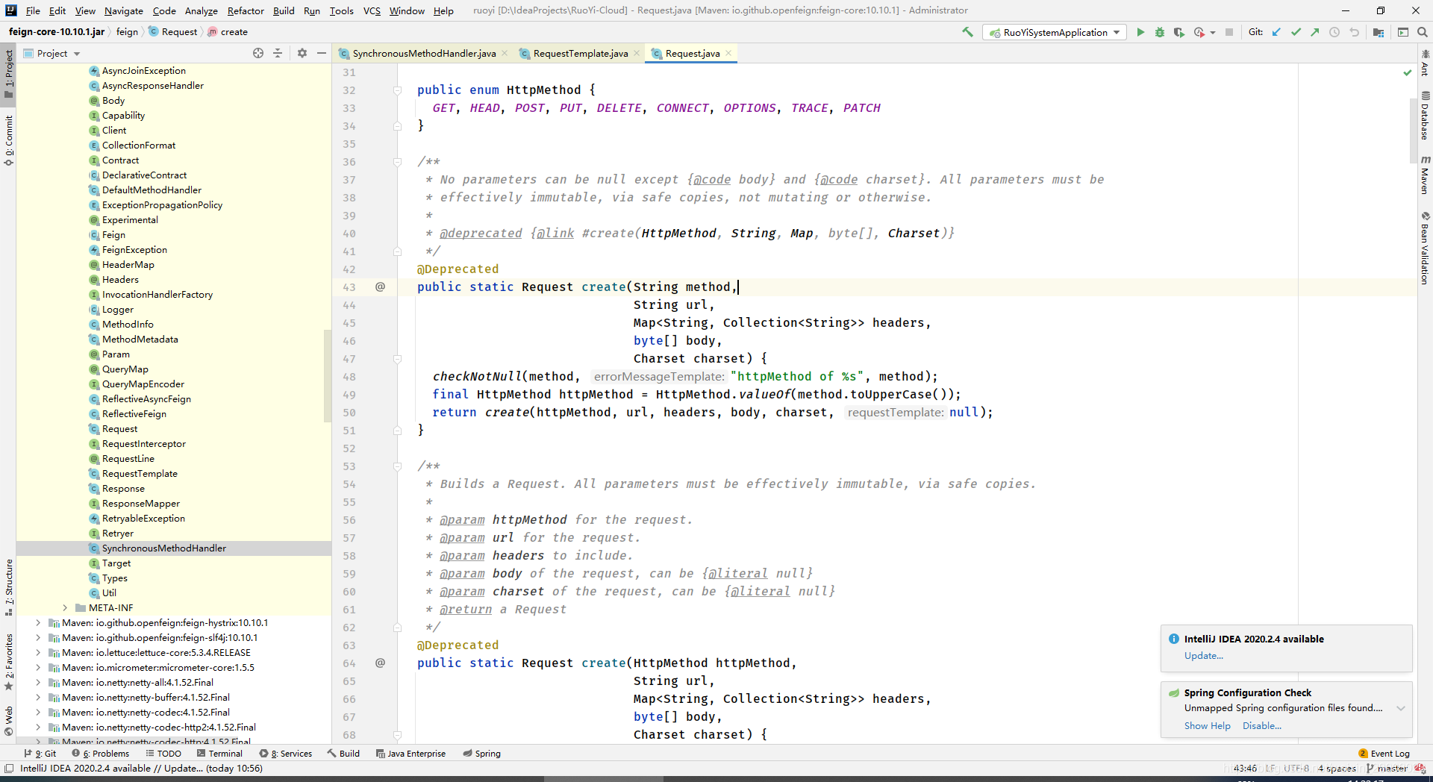Open the Refactor menu
Viewport: 1433px width, 782px height.
246,10
